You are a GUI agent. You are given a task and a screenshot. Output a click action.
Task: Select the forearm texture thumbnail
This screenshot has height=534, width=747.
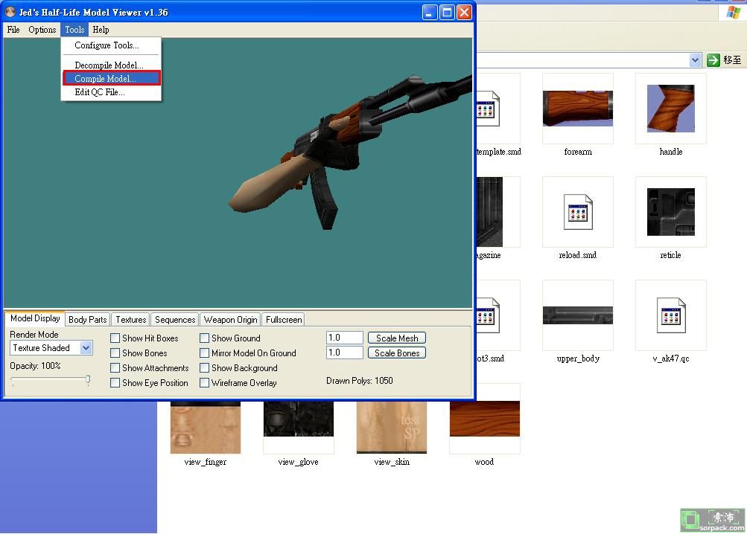pyautogui.click(x=578, y=109)
